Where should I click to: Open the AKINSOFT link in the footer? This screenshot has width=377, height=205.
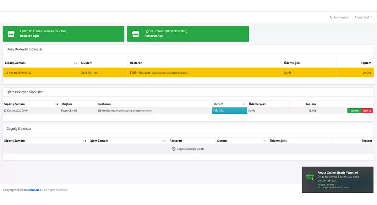click(34, 190)
